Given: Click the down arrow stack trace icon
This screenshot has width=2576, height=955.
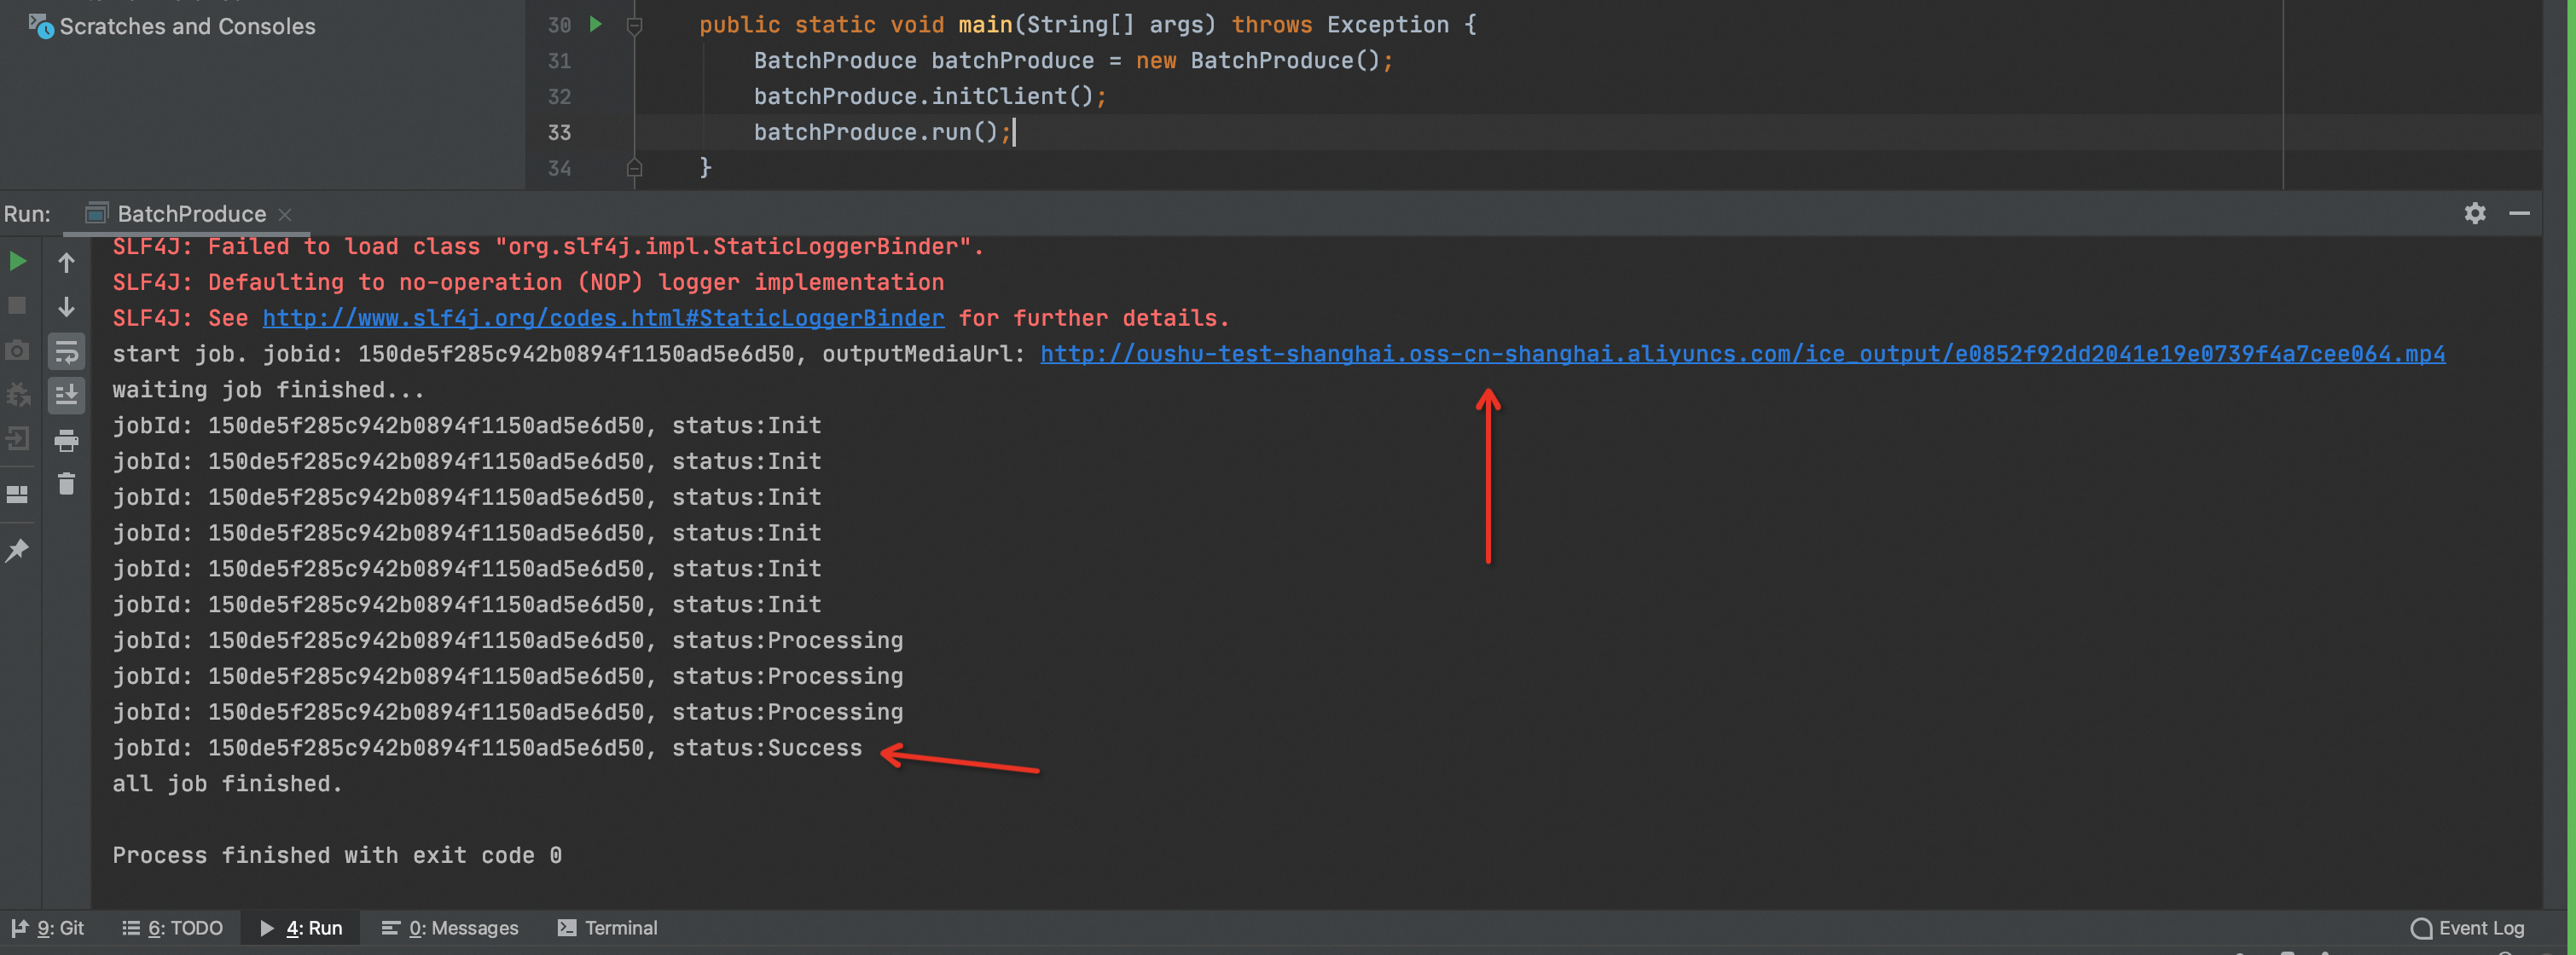Looking at the screenshot, I should [66, 307].
